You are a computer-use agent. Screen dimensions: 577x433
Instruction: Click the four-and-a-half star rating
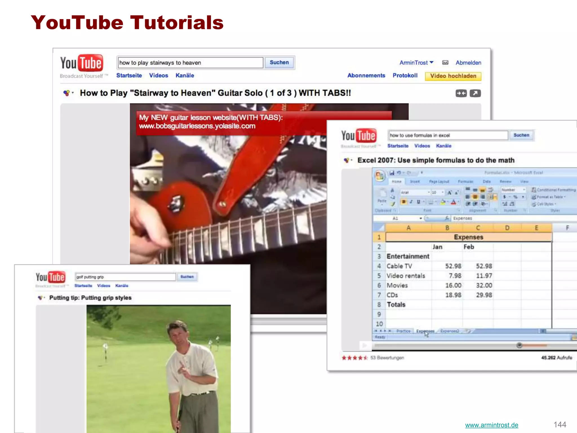pyautogui.click(x=355, y=358)
